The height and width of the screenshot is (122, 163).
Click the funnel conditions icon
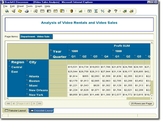coord(116,11)
